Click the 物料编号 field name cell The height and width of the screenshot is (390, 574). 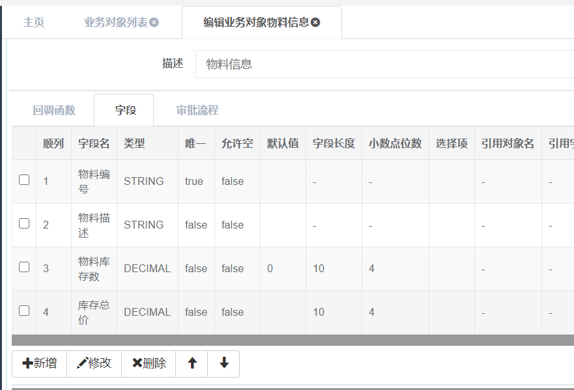pos(94,182)
